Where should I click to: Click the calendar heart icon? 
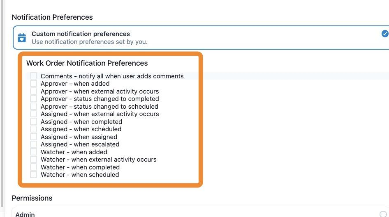[x=22, y=38]
